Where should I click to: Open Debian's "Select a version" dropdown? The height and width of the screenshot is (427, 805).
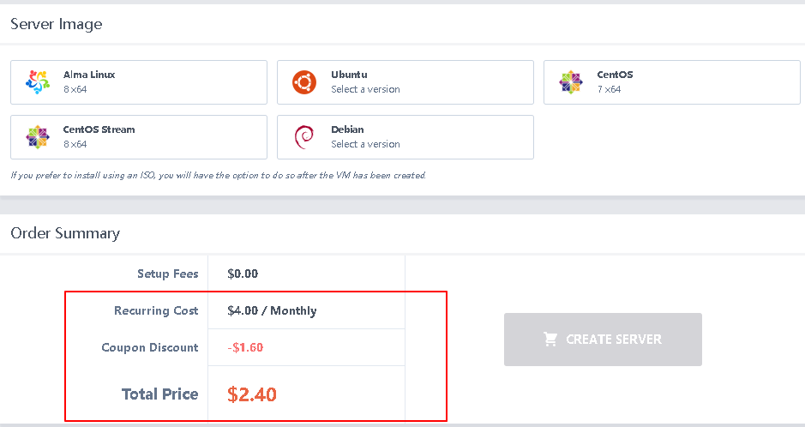365,144
